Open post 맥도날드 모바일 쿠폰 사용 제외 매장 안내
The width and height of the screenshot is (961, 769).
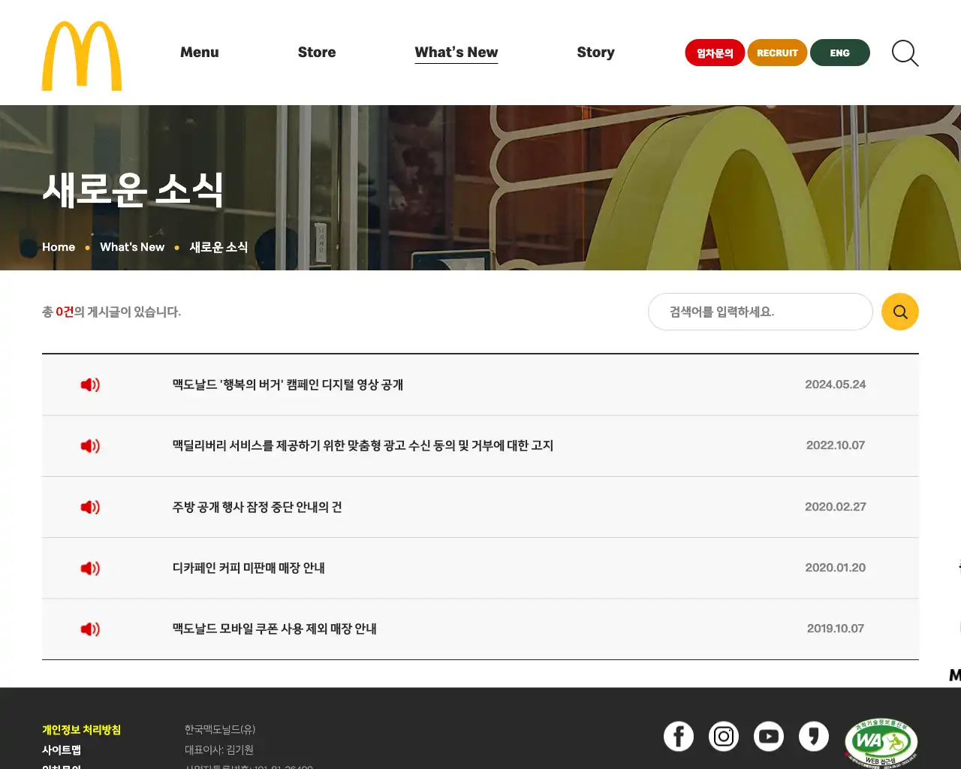coord(274,629)
